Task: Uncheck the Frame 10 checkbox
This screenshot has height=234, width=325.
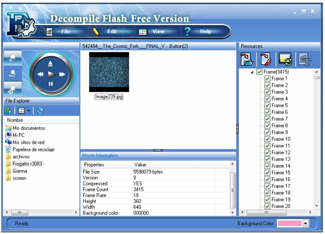Action: click(267, 139)
